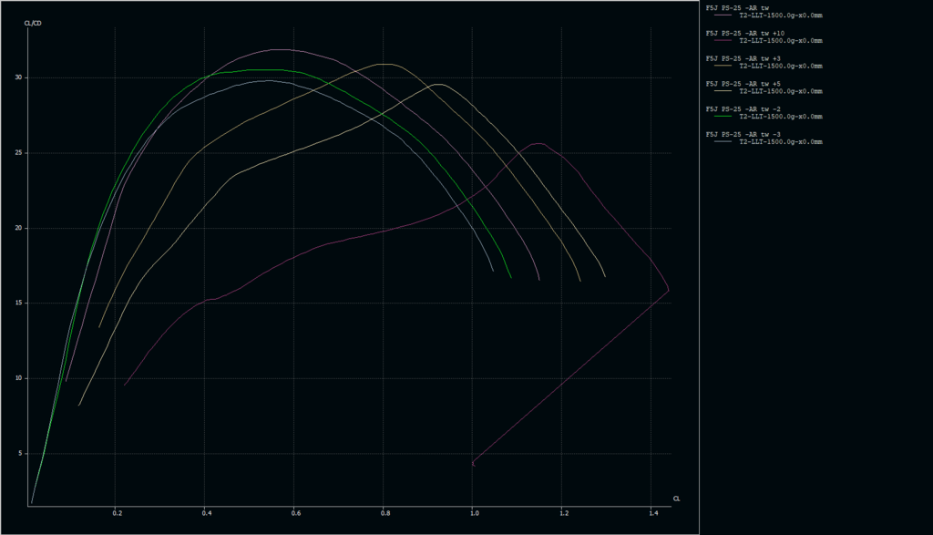Image resolution: width=933 pixels, height=535 pixels.
Task: Select legend title 'F5J PS-25 -AR tw +10'
Action: [743, 33]
